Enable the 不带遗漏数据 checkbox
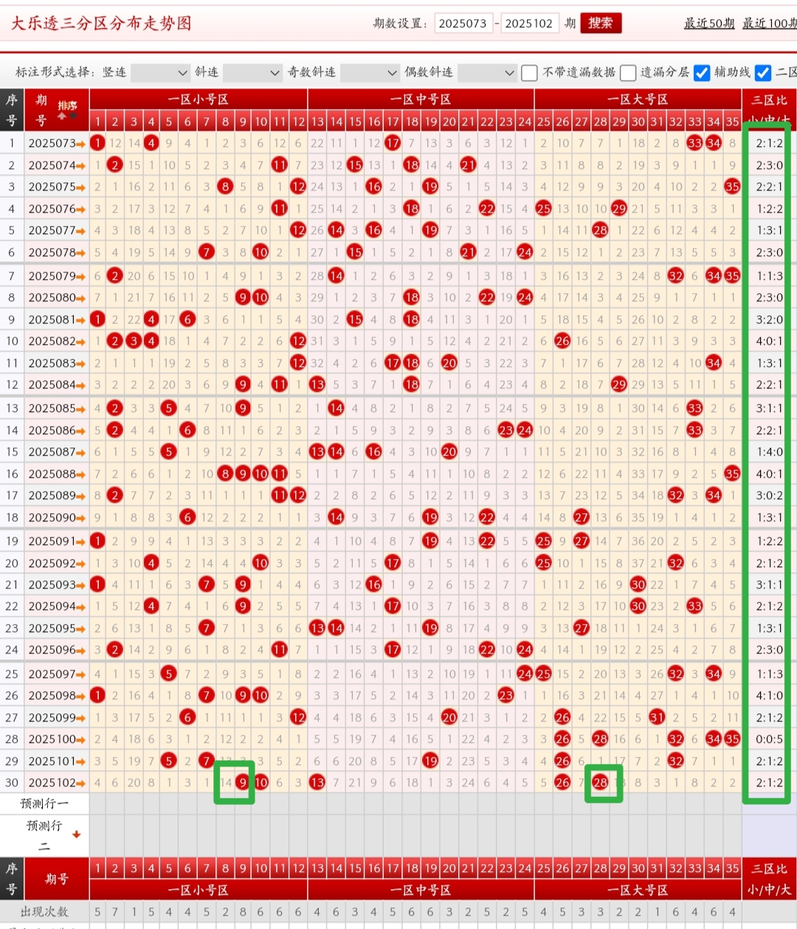 point(529,72)
